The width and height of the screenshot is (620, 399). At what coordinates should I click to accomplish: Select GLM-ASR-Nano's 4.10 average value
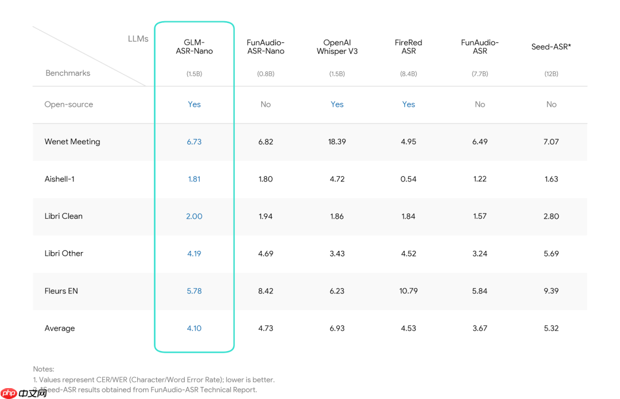coord(194,328)
